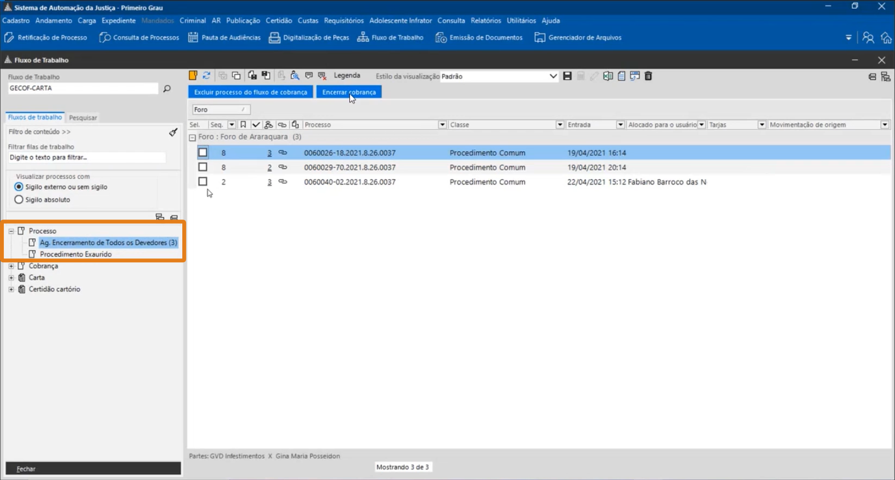The height and width of the screenshot is (480, 895).
Task: Click the toolbar overflow arrow near user icon
Action: (848, 37)
